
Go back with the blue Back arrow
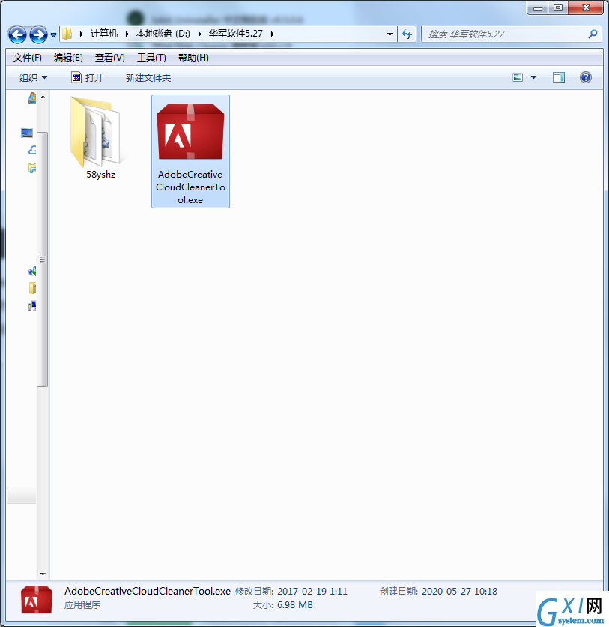(17, 34)
